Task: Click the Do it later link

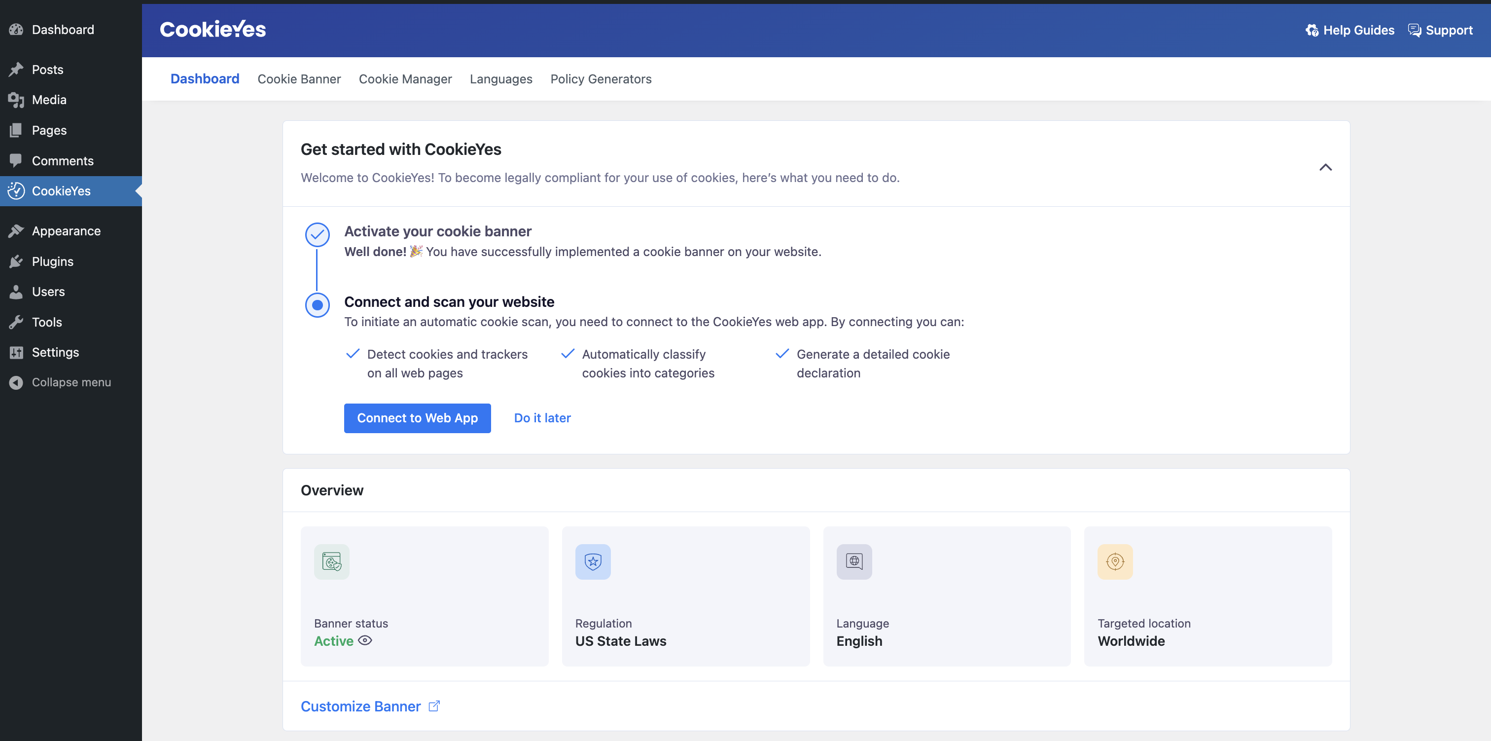Action: 542,417
